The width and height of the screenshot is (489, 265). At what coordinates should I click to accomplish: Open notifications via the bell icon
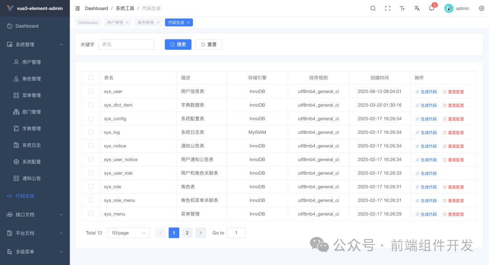point(431,8)
